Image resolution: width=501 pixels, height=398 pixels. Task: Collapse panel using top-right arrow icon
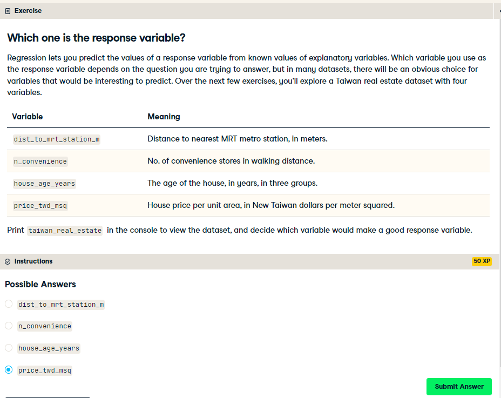pyautogui.click(x=499, y=11)
